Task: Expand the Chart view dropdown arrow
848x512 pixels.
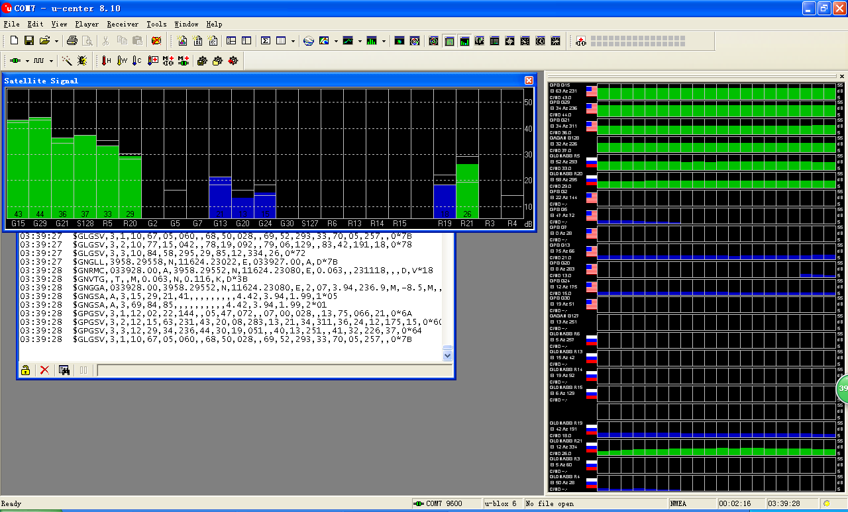Action: point(360,41)
